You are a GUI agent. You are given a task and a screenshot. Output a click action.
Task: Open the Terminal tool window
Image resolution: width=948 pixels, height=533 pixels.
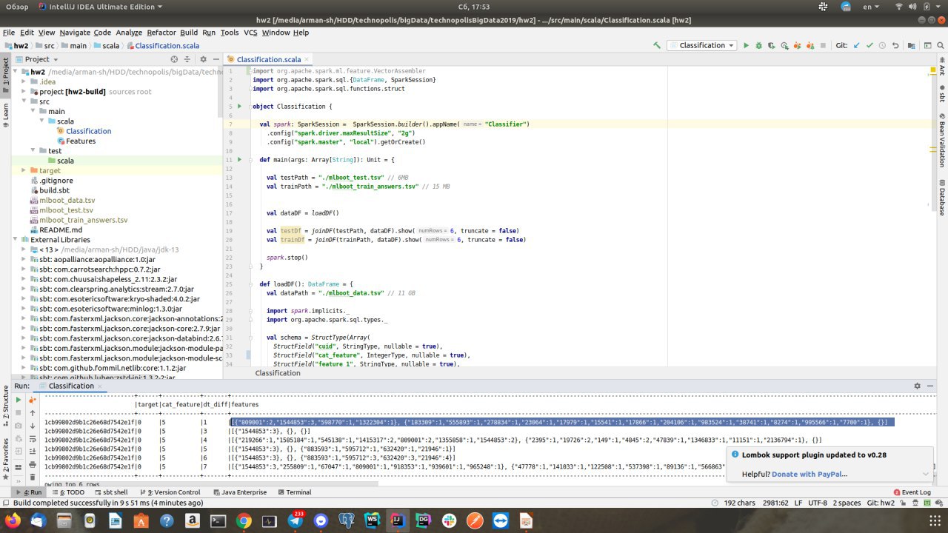293,492
